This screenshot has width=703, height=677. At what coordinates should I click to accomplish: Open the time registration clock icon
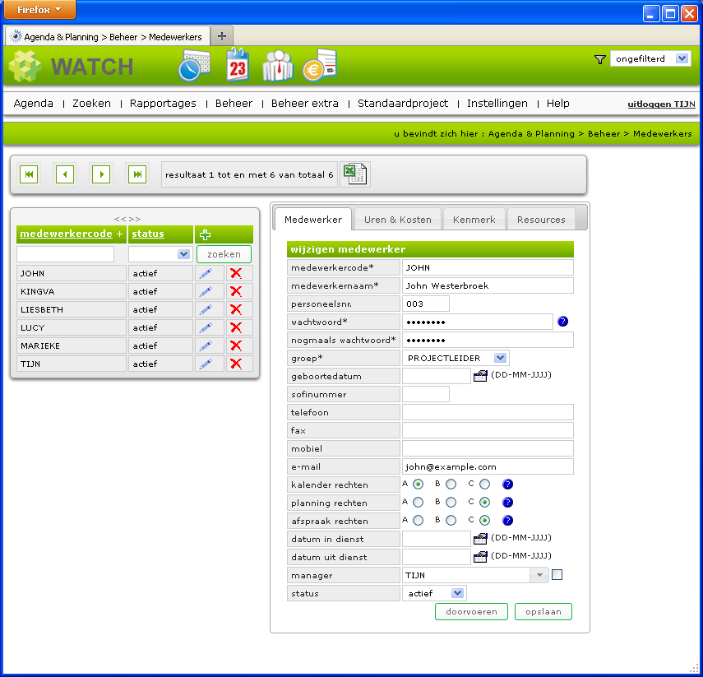[194, 66]
